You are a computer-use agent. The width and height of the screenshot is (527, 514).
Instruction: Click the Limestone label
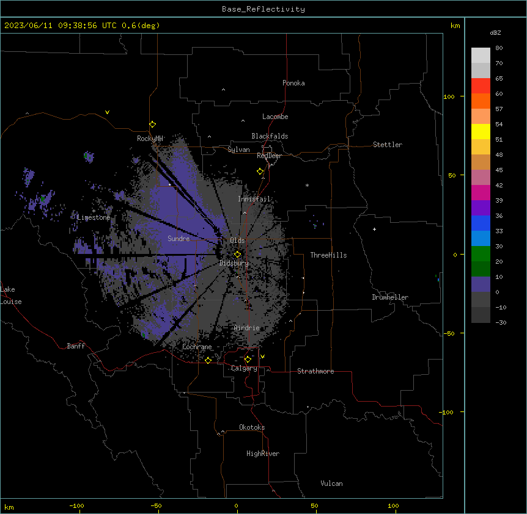click(x=94, y=217)
